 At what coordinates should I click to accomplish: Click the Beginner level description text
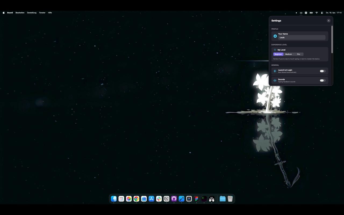click(x=296, y=59)
